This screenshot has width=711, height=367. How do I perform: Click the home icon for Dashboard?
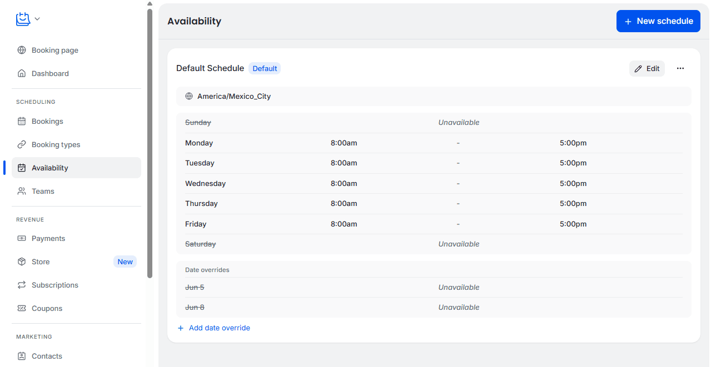(22, 73)
